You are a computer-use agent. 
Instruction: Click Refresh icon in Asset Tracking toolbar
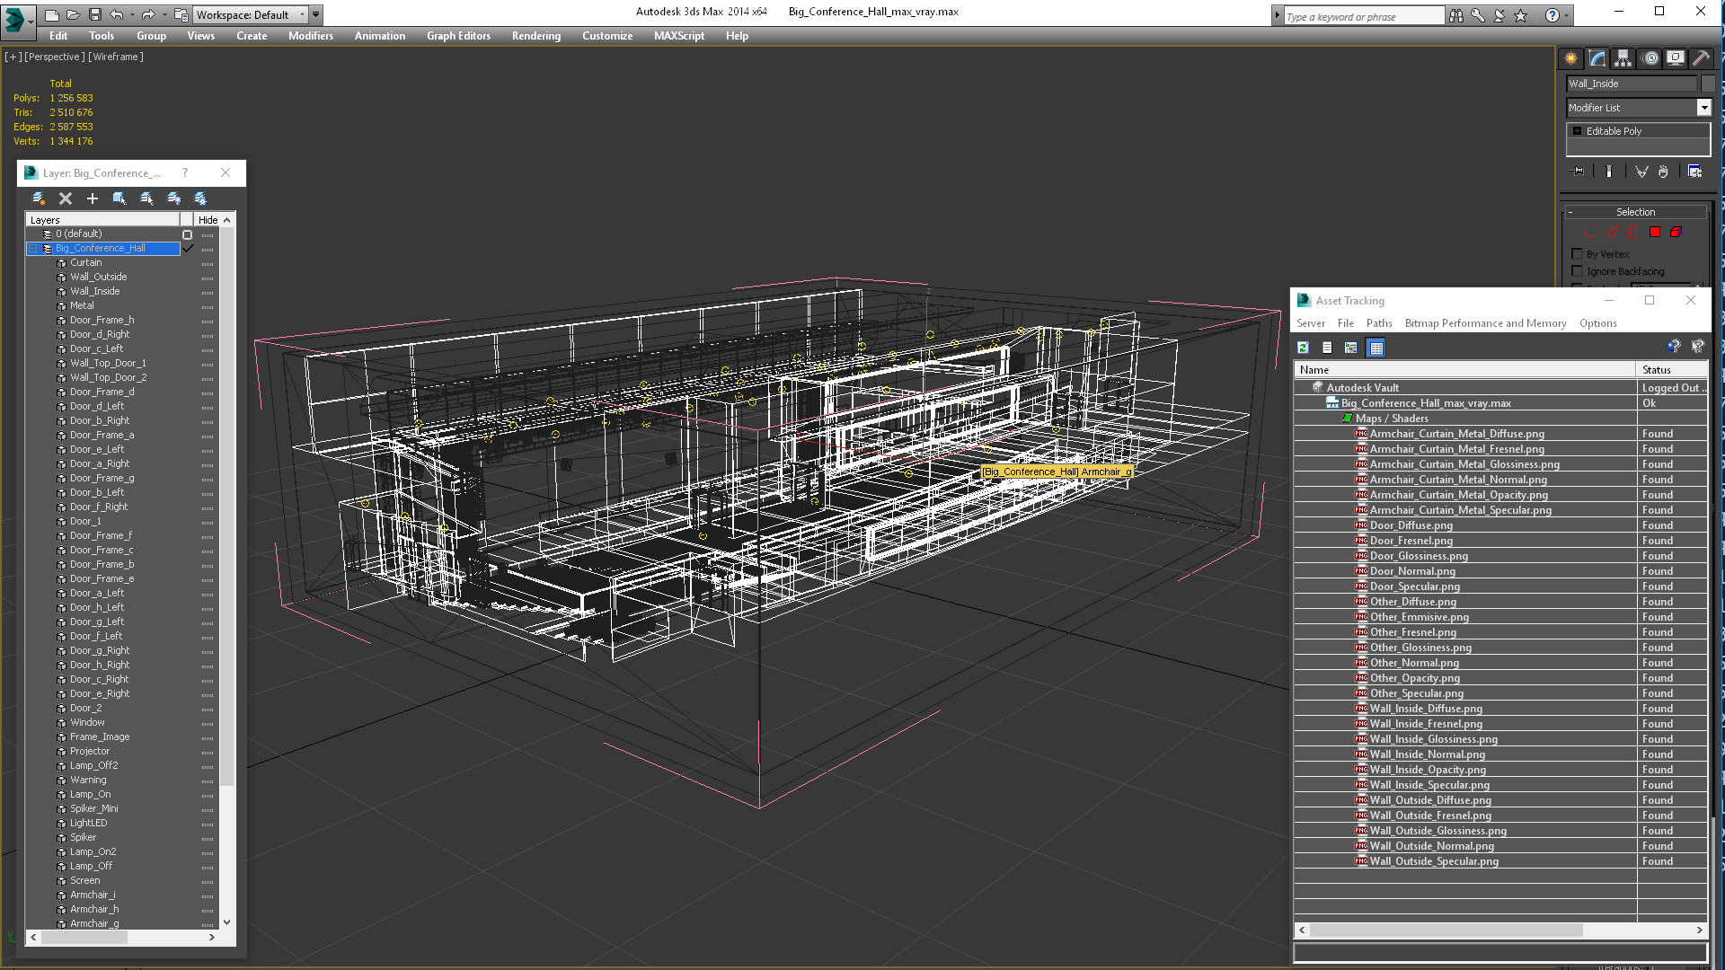click(x=1303, y=348)
